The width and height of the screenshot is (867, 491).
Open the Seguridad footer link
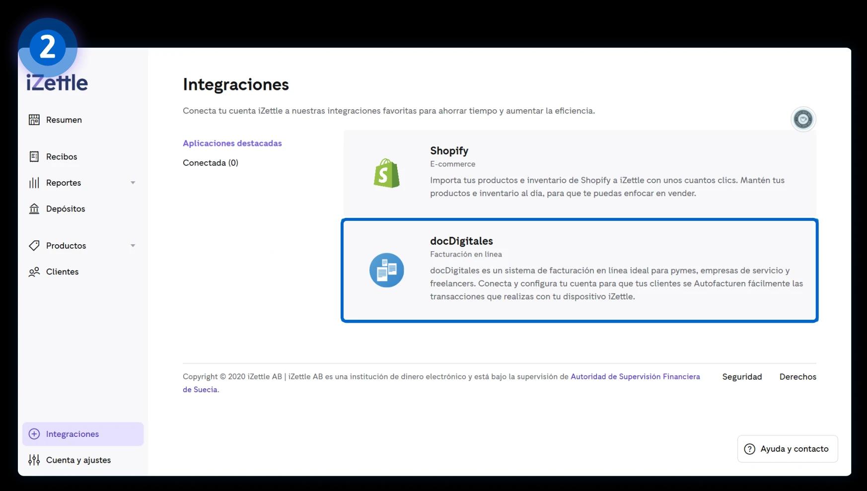point(742,377)
